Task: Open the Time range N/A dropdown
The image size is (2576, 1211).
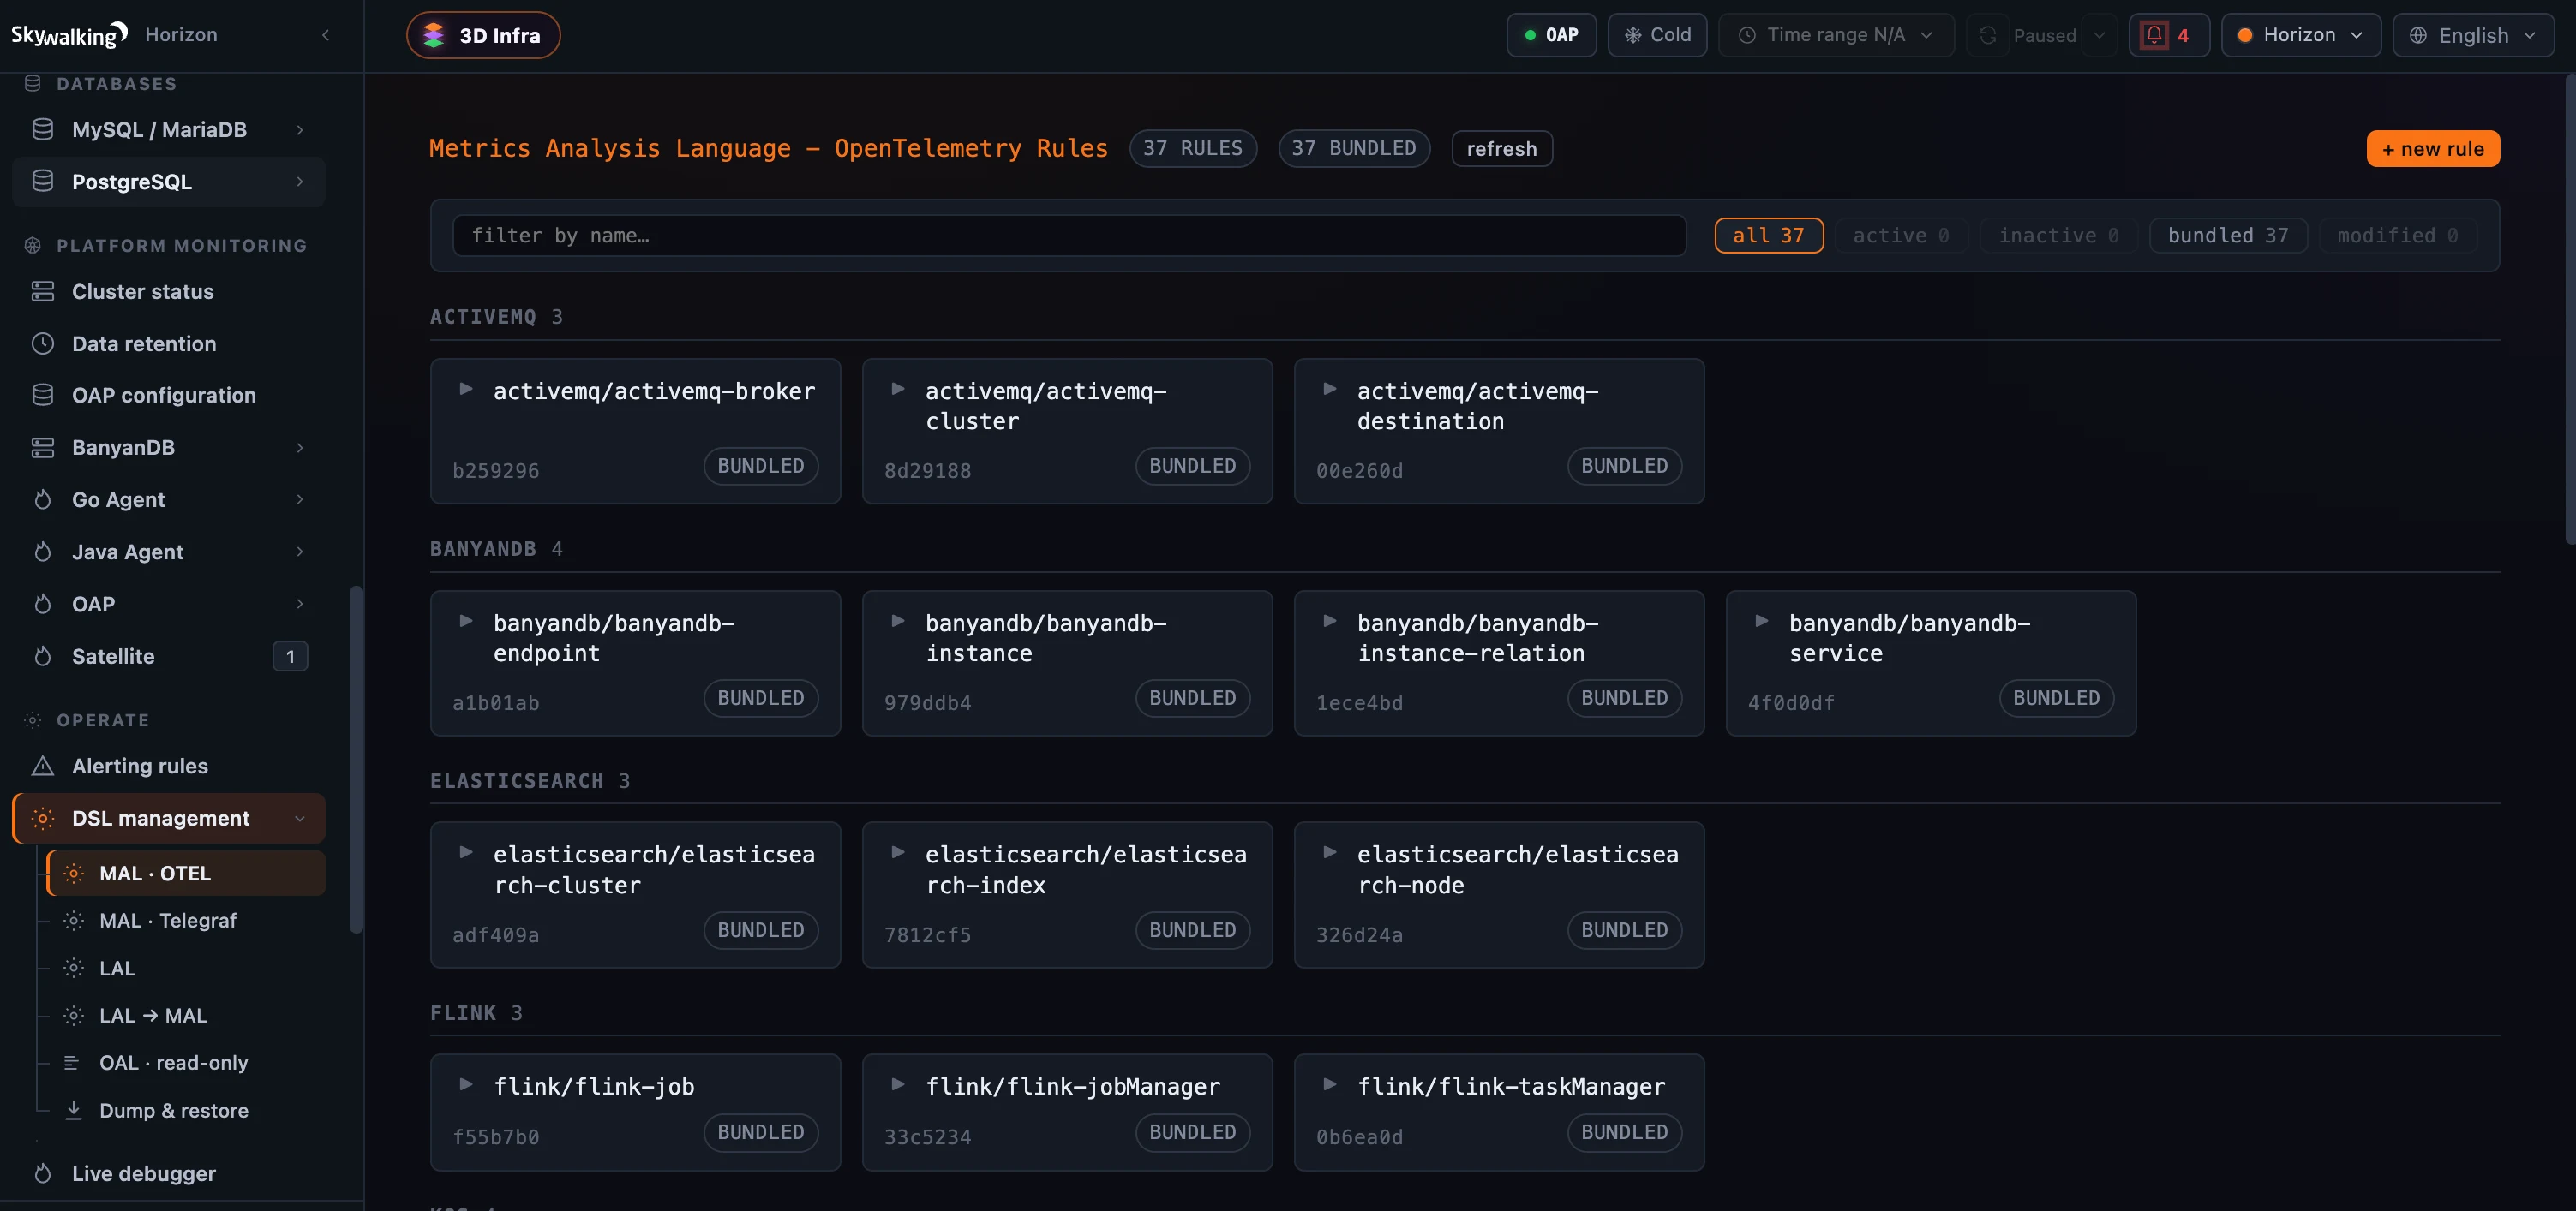Action: 1835,35
